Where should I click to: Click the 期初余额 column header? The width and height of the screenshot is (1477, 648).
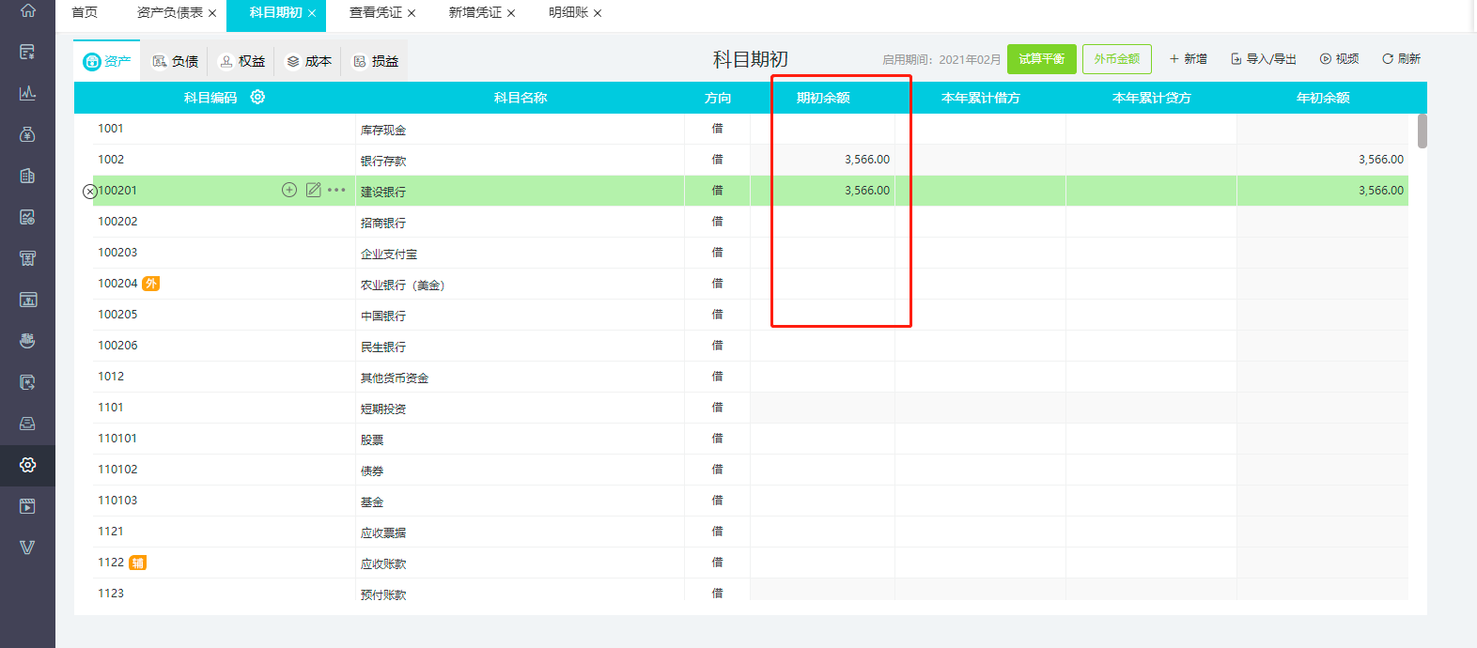coord(823,98)
